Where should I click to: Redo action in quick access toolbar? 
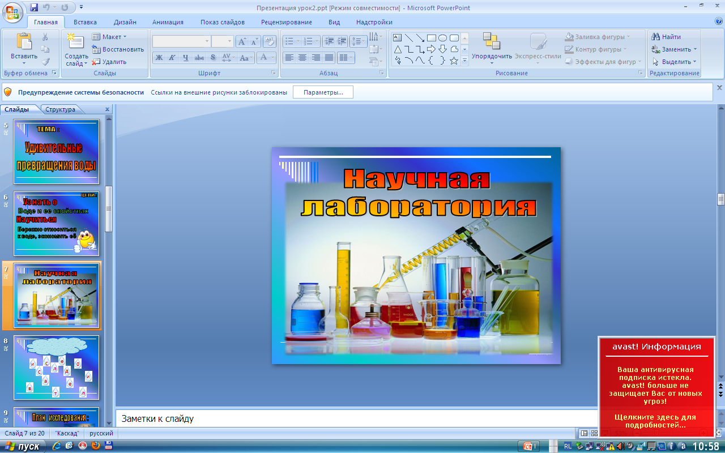(x=64, y=7)
